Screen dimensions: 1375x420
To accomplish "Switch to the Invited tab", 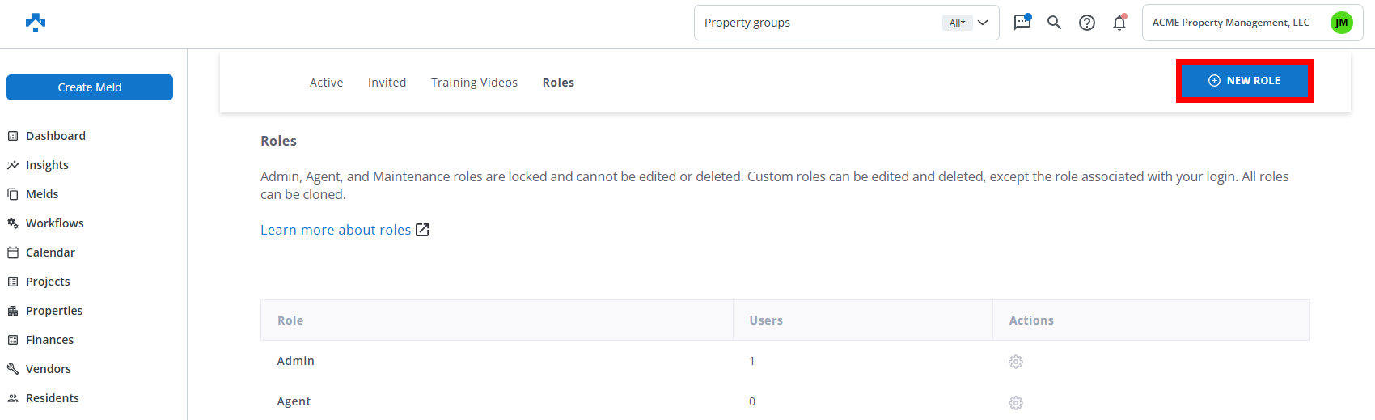I will (x=387, y=83).
